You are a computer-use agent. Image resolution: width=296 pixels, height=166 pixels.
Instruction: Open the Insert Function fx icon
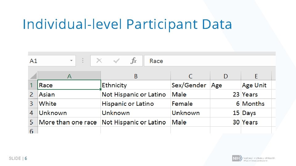(x=134, y=61)
